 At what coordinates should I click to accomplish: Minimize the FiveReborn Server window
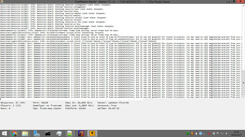[x=229, y=1]
